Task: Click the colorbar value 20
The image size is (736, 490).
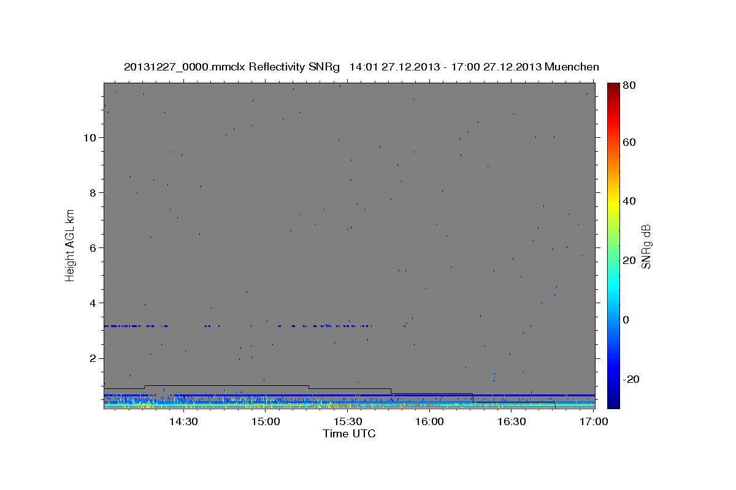Action: click(631, 260)
